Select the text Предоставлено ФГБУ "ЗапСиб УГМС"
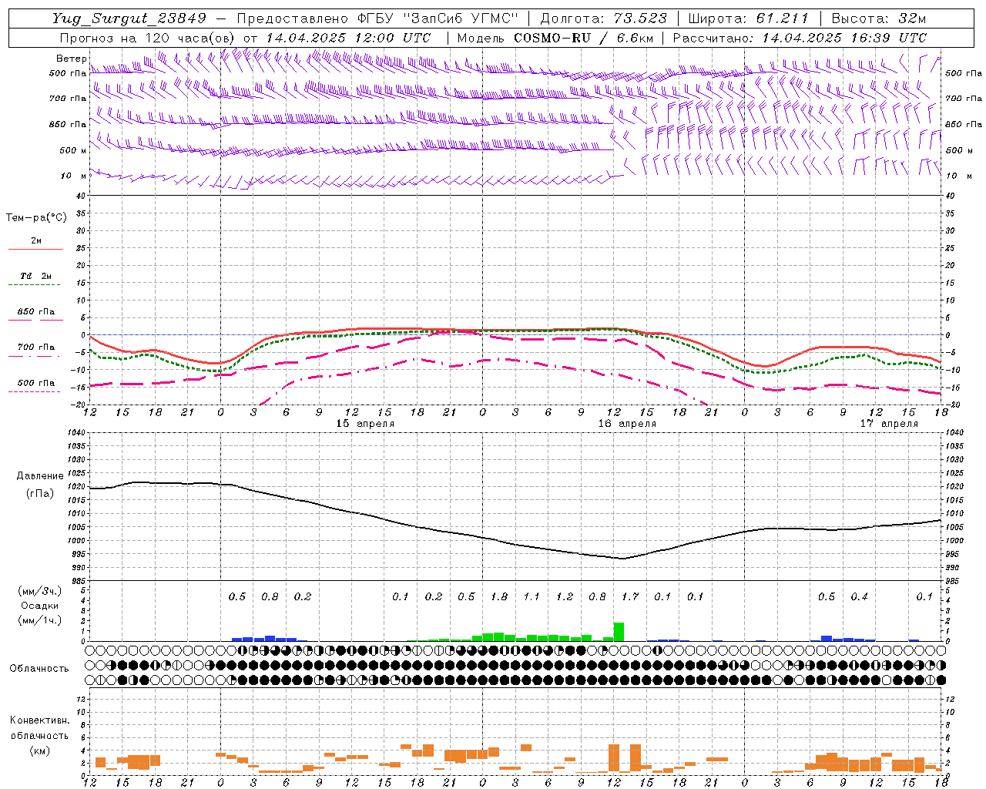986x789 pixels. 378,18
